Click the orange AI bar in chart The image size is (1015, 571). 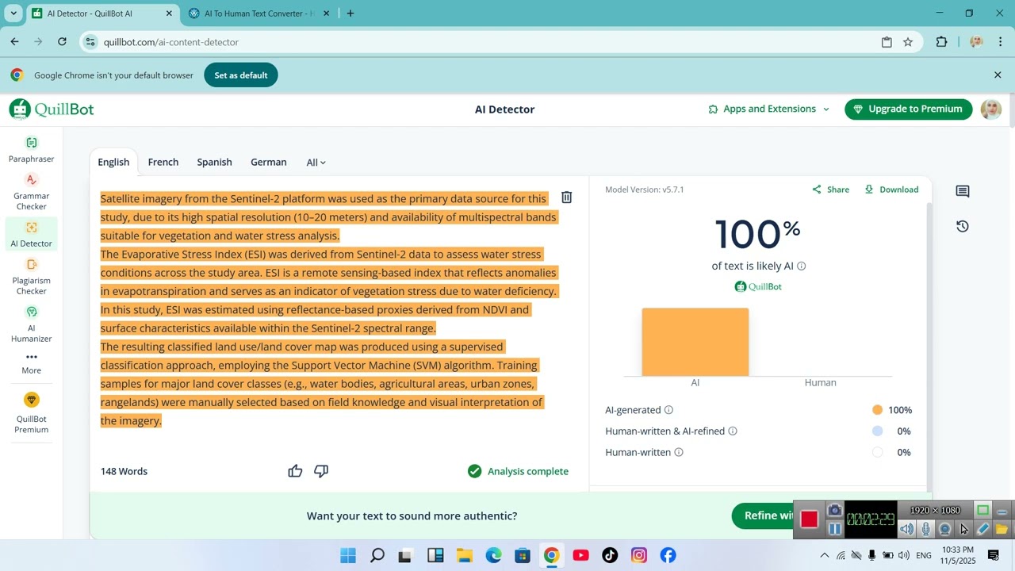pyautogui.click(x=695, y=342)
